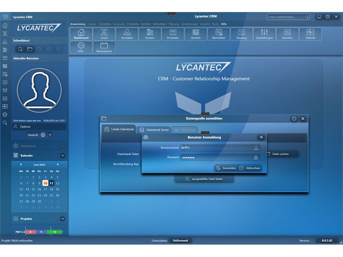Open the Aktivitäten toolbar button

tap(219, 34)
